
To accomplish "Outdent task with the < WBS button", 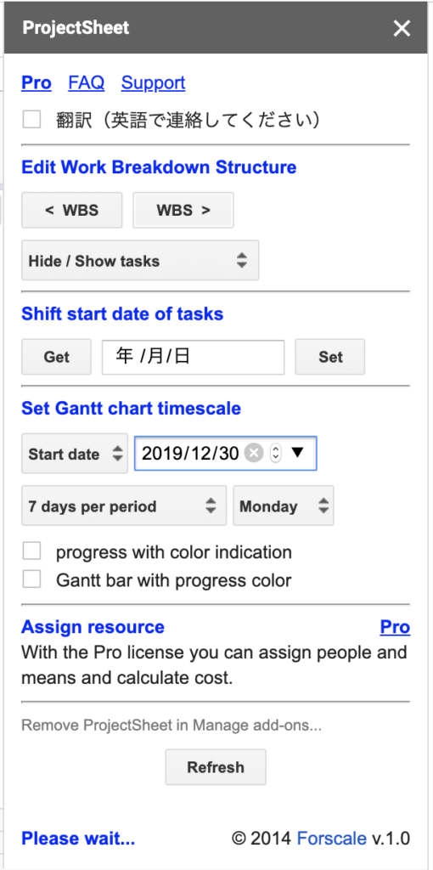I will click(71, 211).
